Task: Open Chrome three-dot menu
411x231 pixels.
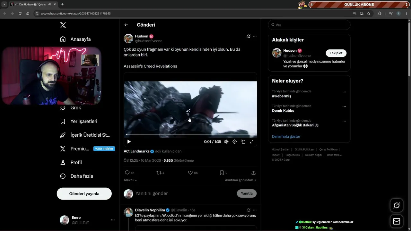Action: pos(406,13)
